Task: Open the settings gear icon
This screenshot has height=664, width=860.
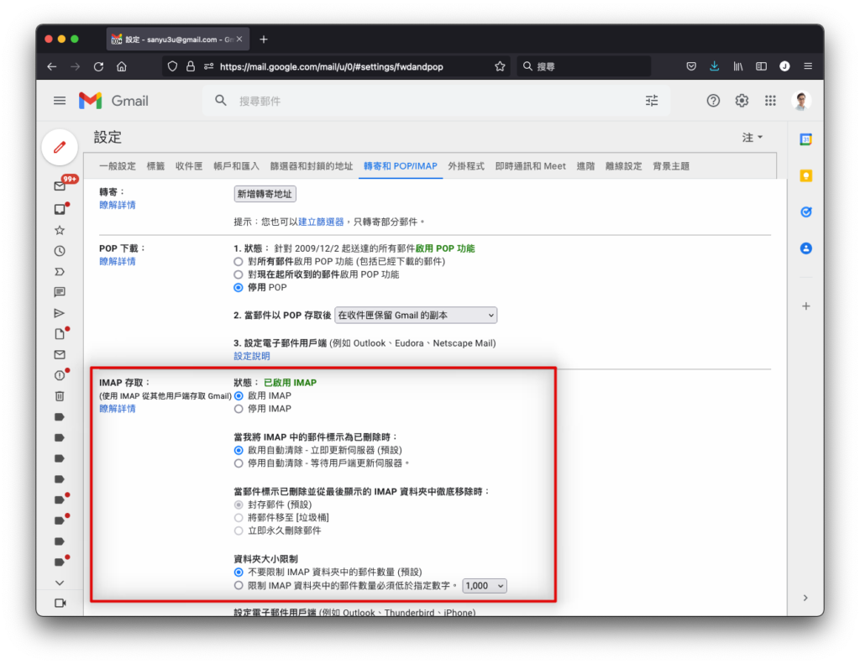Action: [742, 101]
